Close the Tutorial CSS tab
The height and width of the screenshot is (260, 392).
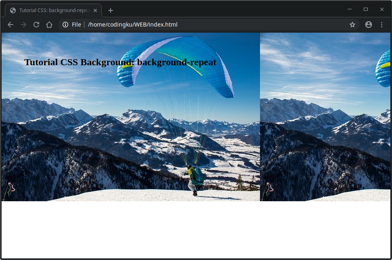tap(95, 10)
